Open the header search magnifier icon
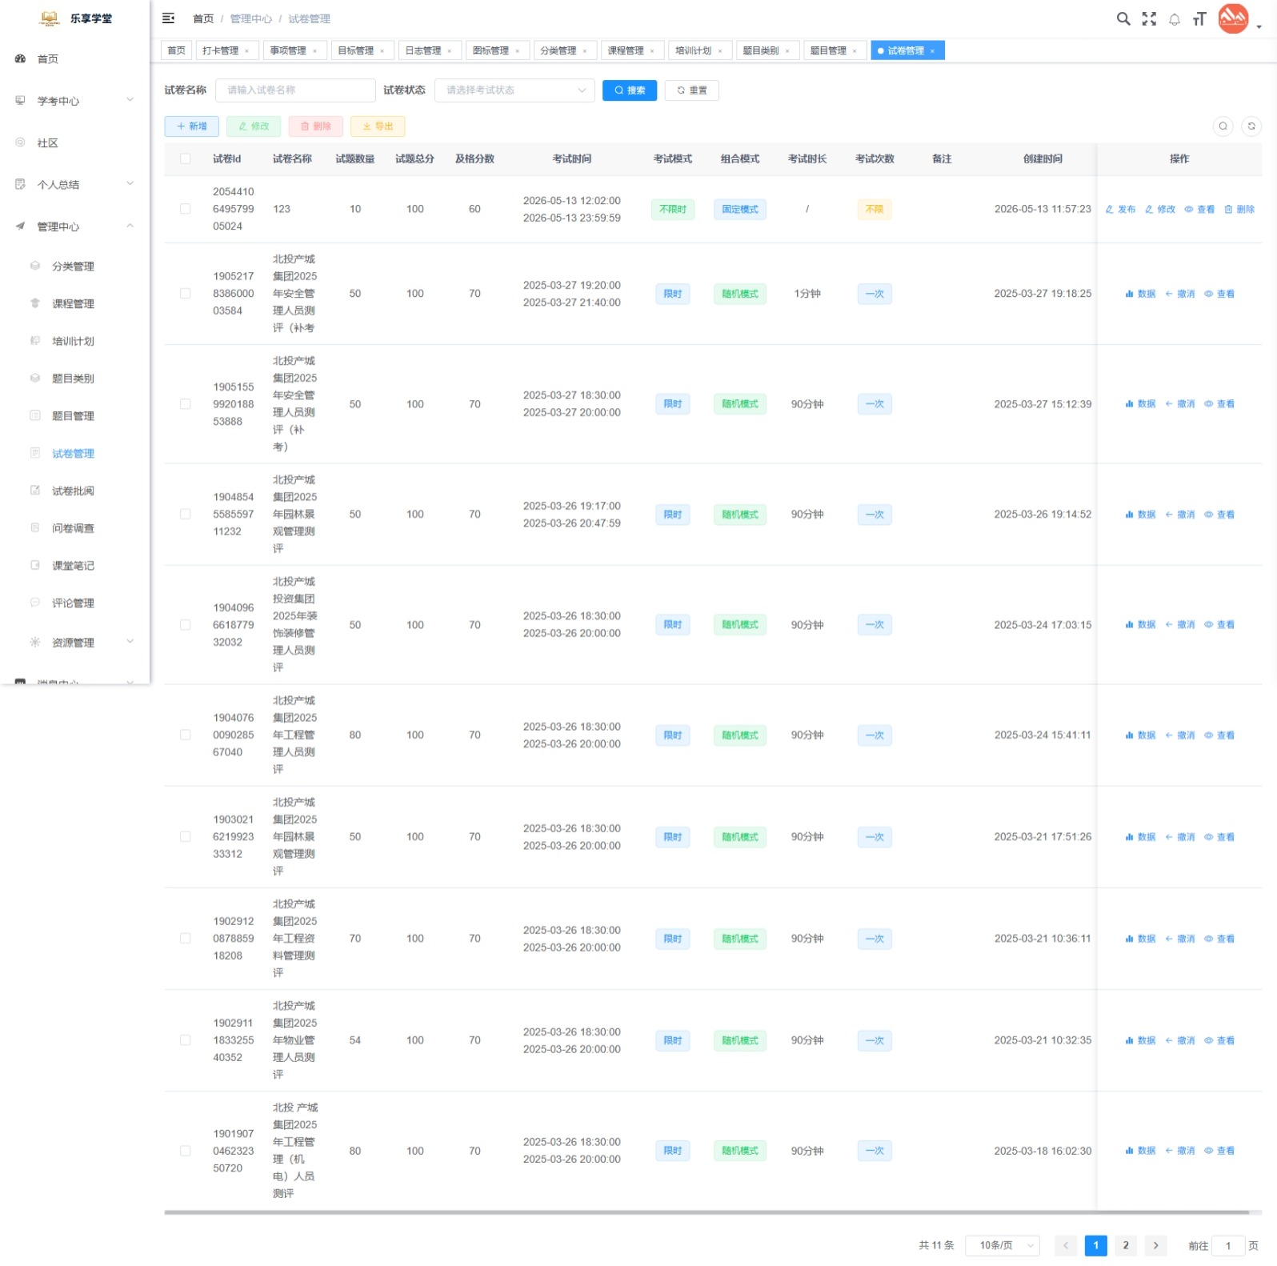This screenshot has height=1266, width=1277. (x=1123, y=18)
